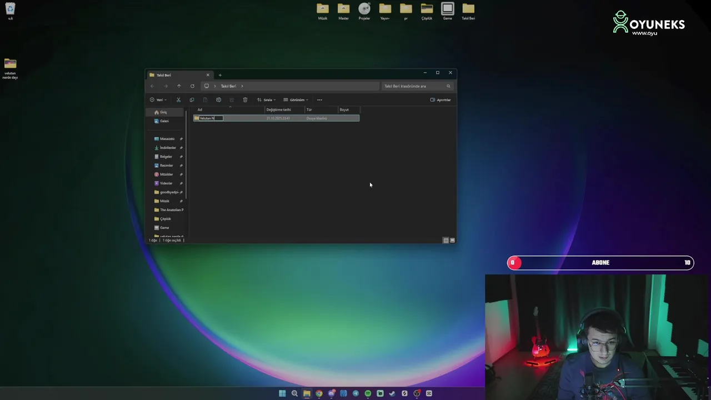Click the Delete trash icon
711x400 pixels.
click(245, 100)
